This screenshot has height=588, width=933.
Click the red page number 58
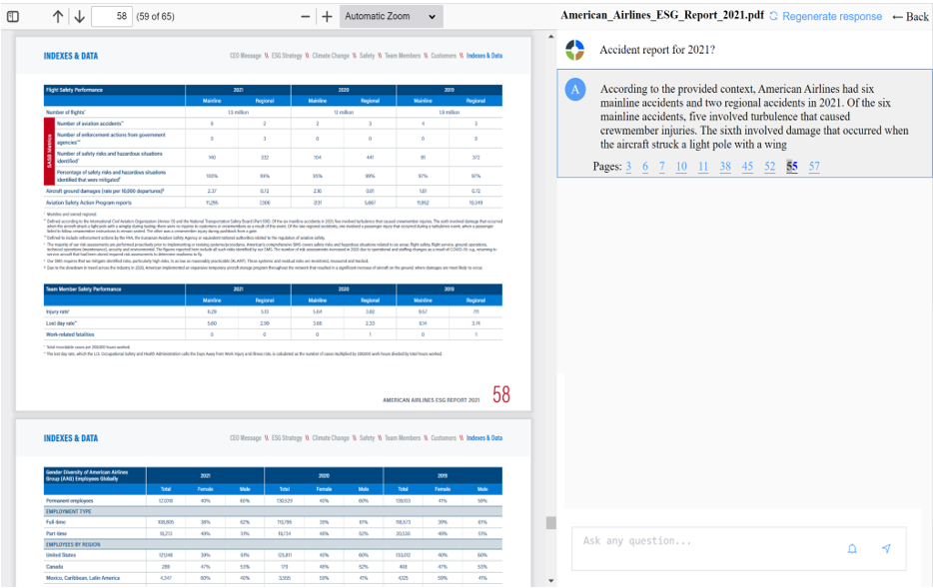point(501,394)
